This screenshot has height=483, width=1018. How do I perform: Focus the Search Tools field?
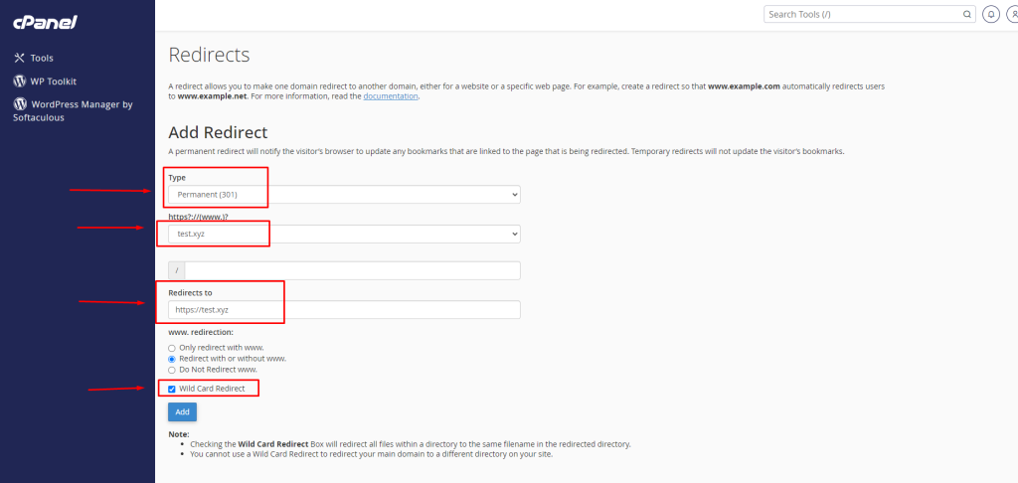863,15
